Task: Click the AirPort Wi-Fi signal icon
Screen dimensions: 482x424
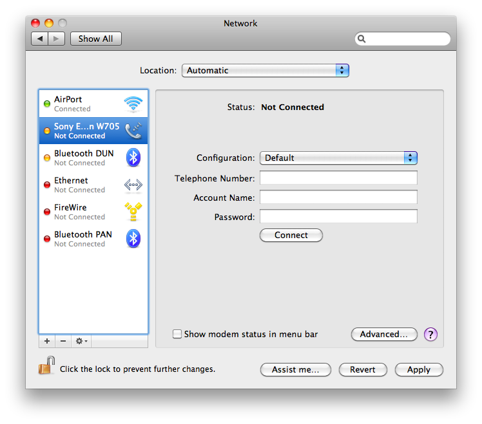Action: [133, 104]
